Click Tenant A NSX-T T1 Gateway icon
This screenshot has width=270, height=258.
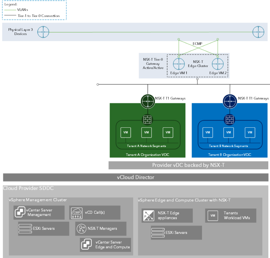(x=147, y=101)
